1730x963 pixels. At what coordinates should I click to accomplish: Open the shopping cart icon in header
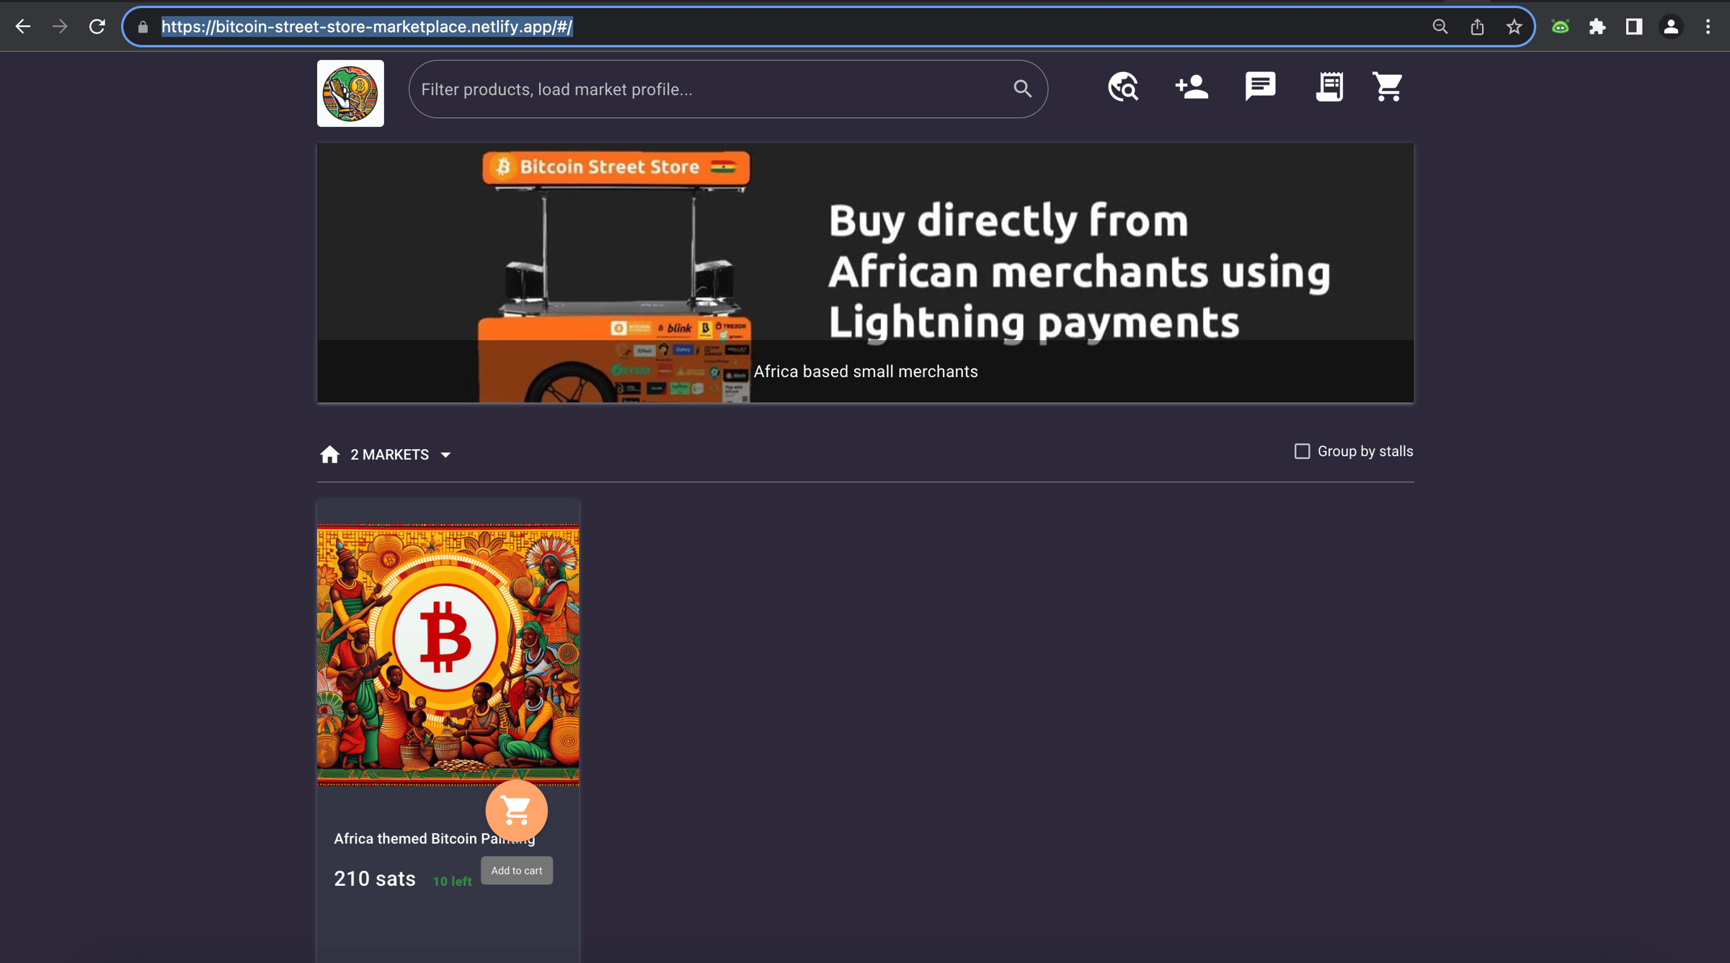(x=1387, y=87)
